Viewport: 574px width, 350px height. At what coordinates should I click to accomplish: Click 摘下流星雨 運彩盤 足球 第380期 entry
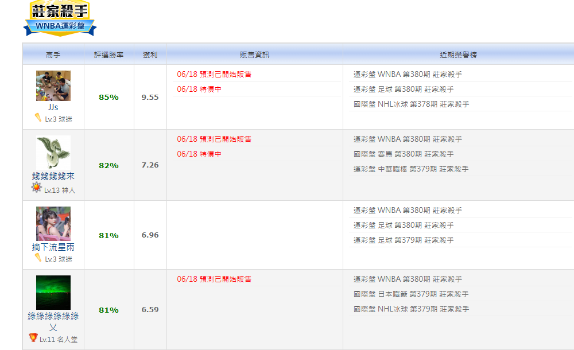coord(404,225)
